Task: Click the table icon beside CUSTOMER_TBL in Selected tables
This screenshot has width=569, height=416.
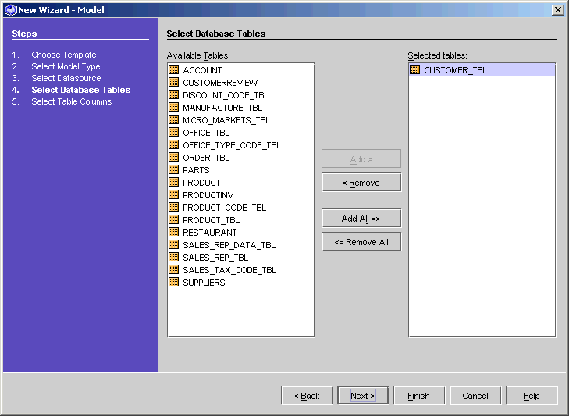Action: pyautogui.click(x=414, y=69)
